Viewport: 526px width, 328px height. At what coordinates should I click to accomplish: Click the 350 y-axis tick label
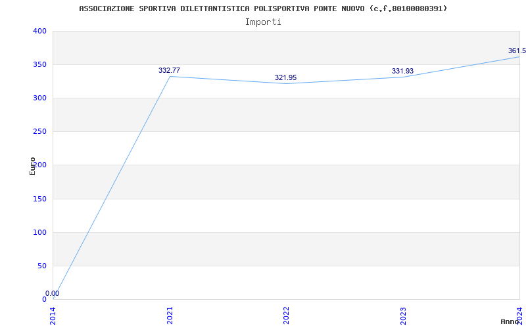click(39, 64)
